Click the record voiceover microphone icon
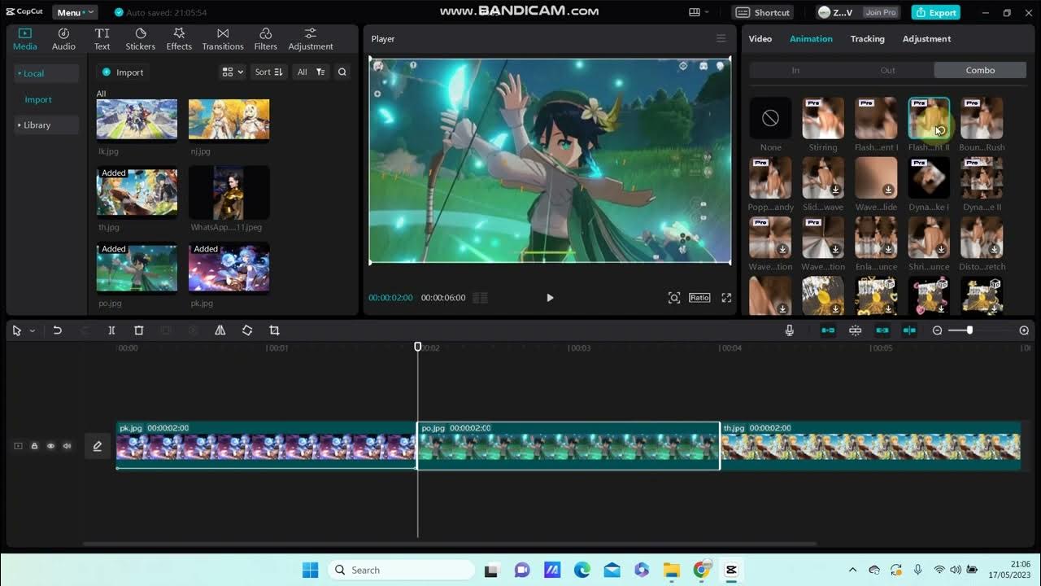The height and width of the screenshot is (586, 1041). pyautogui.click(x=789, y=330)
